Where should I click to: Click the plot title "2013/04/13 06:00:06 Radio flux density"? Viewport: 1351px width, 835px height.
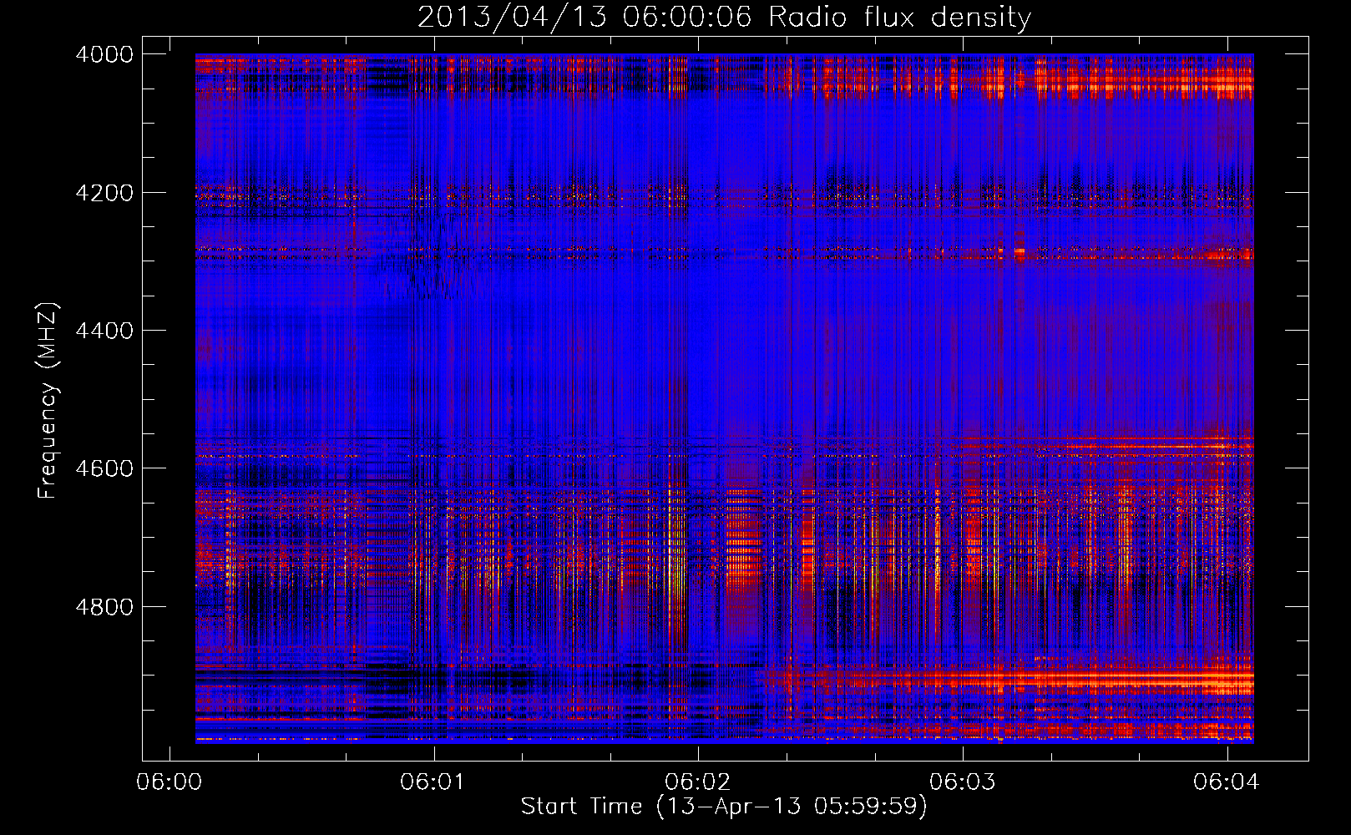[x=724, y=18]
